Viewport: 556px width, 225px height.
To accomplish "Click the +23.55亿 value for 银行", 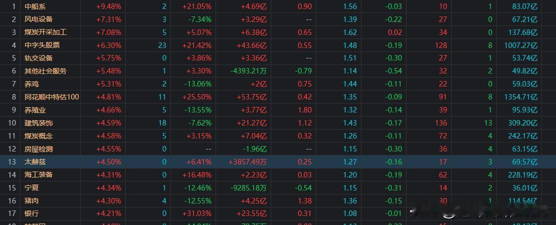I will point(251,213).
